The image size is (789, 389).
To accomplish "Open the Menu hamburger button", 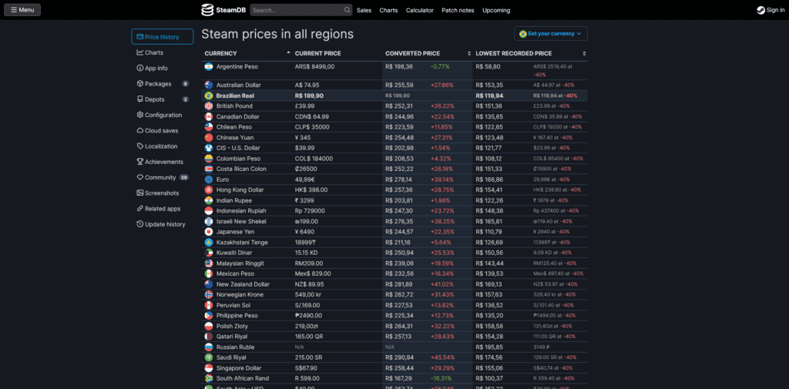I will pyautogui.click(x=22, y=10).
